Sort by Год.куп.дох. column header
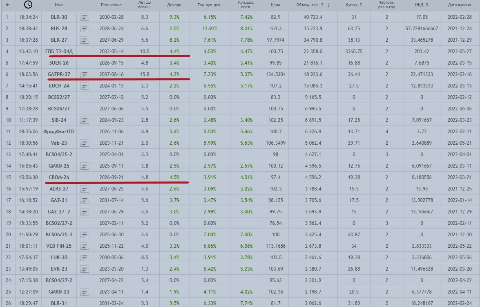 (210, 5)
